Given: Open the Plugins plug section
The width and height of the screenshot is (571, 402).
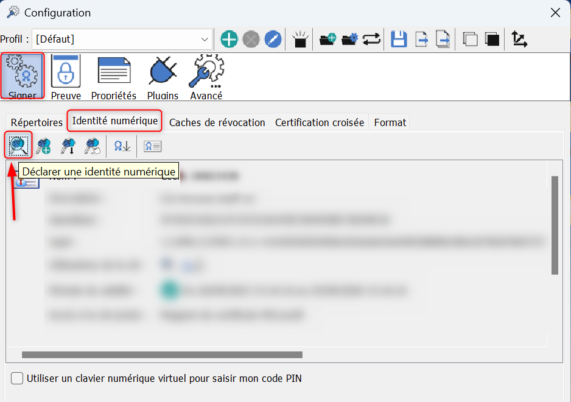Looking at the screenshot, I should (x=163, y=77).
